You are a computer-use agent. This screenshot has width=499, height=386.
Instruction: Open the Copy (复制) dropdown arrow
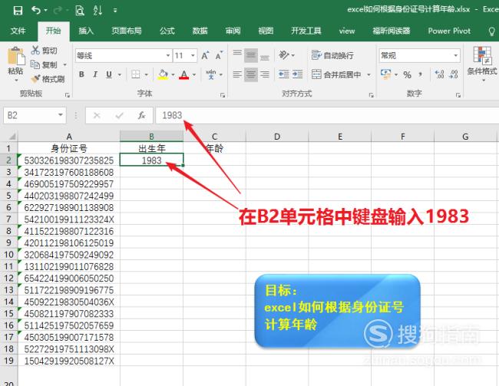64,64
